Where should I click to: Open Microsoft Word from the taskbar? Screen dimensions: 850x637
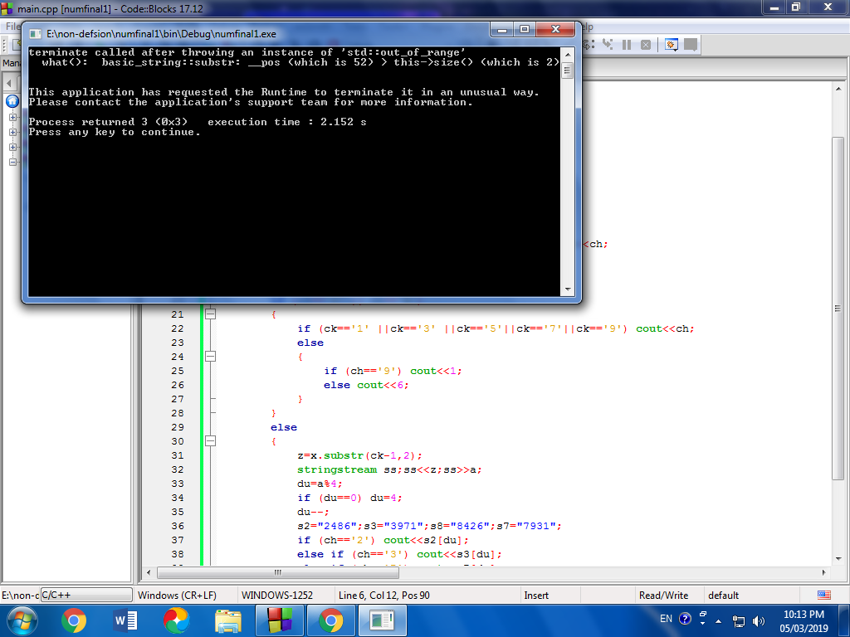pos(125,620)
